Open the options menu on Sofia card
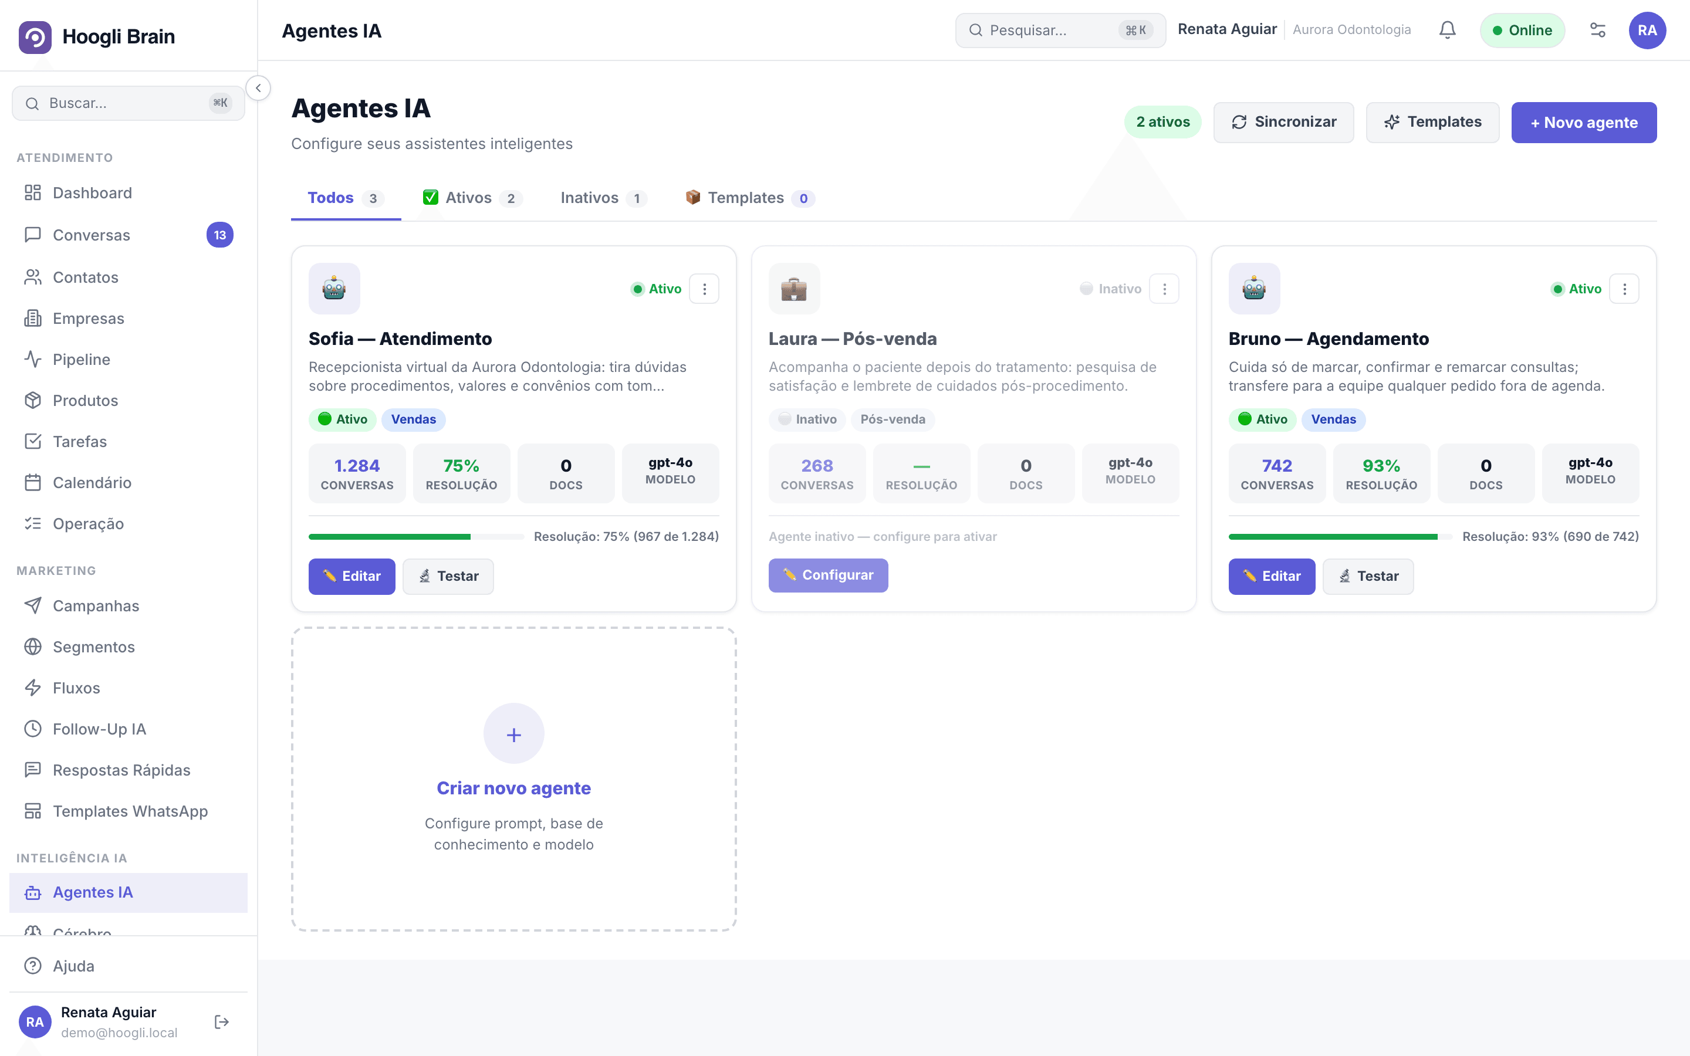Image resolution: width=1690 pixels, height=1056 pixels. (x=704, y=289)
